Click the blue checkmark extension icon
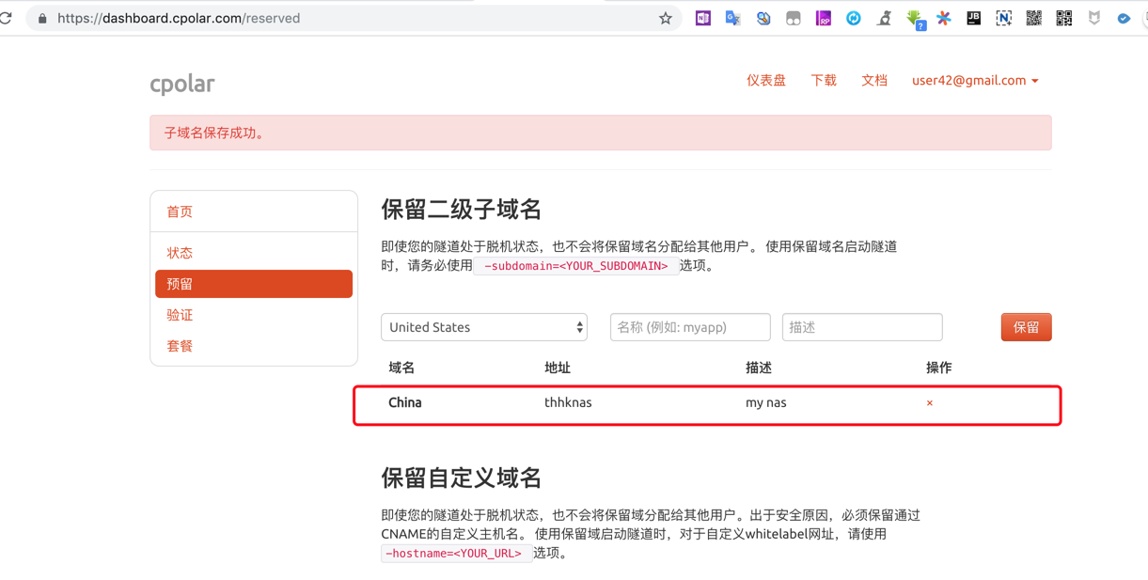 point(1124,18)
